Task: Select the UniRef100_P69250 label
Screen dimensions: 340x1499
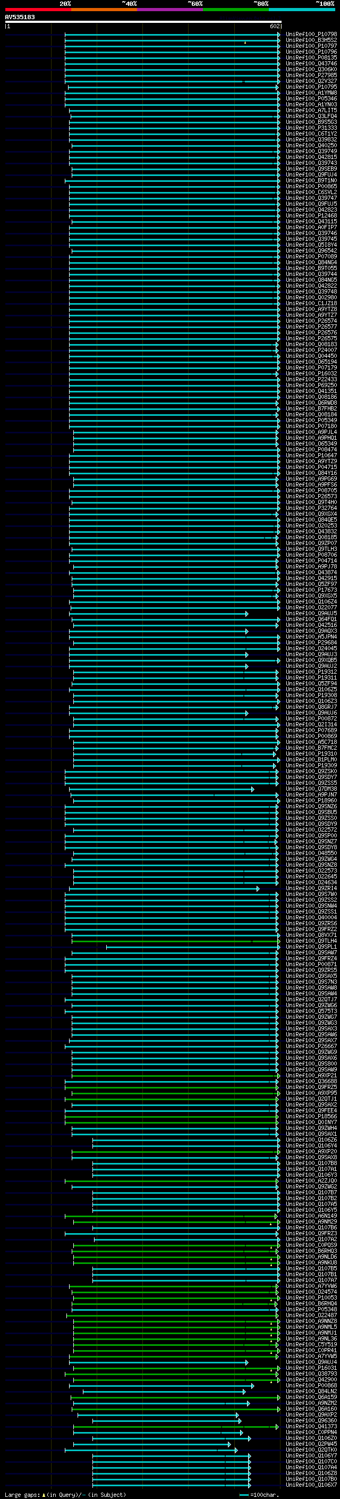Action: 311,385
